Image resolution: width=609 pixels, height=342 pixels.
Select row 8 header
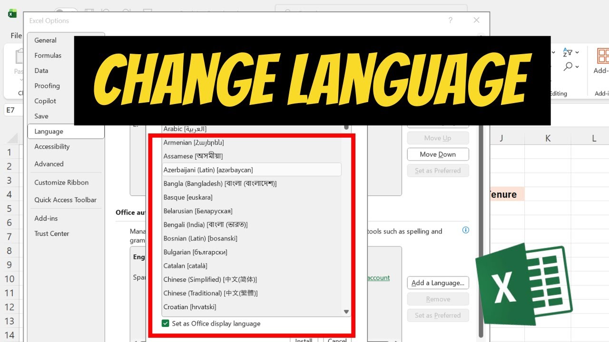coord(9,251)
